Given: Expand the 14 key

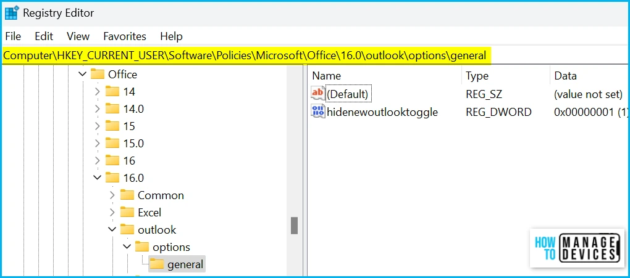Looking at the screenshot, I should coord(97,92).
